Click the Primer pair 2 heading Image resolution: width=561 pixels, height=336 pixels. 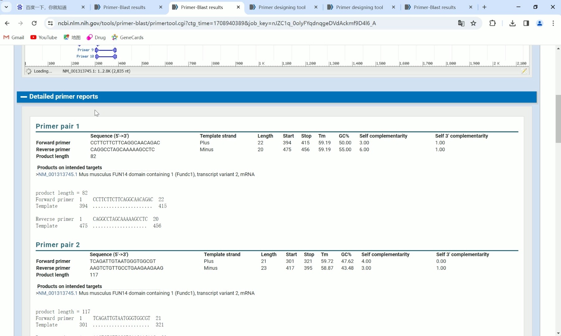pyautogui.click(x=58, y=245)
